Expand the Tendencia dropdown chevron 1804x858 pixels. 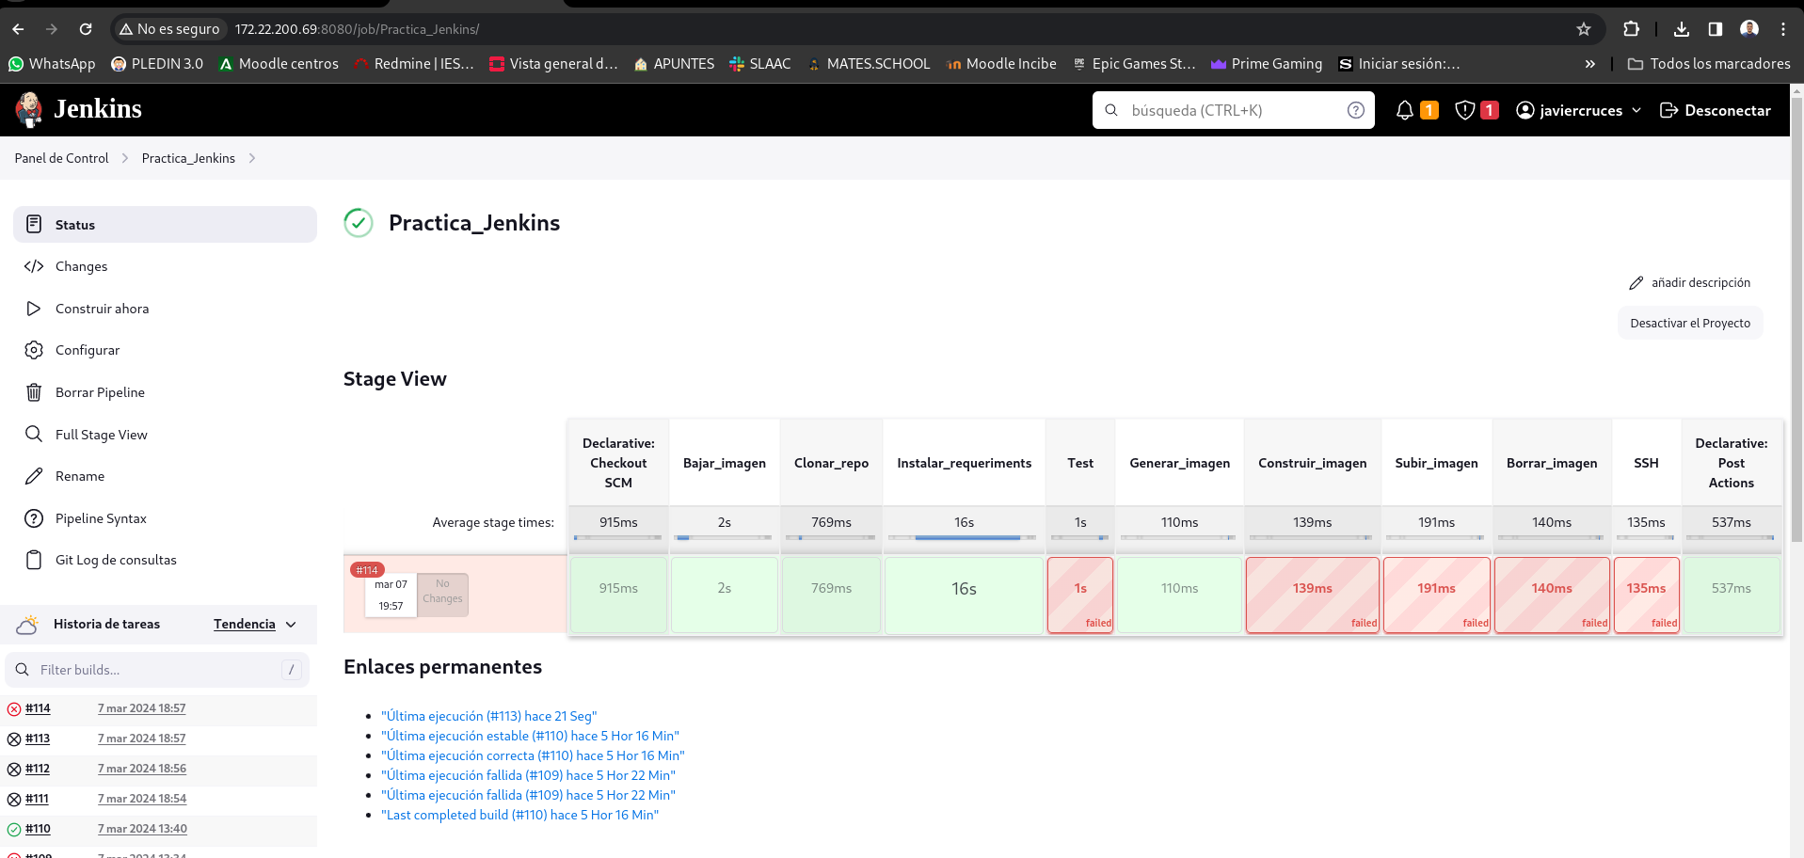[x=291, y=625]
